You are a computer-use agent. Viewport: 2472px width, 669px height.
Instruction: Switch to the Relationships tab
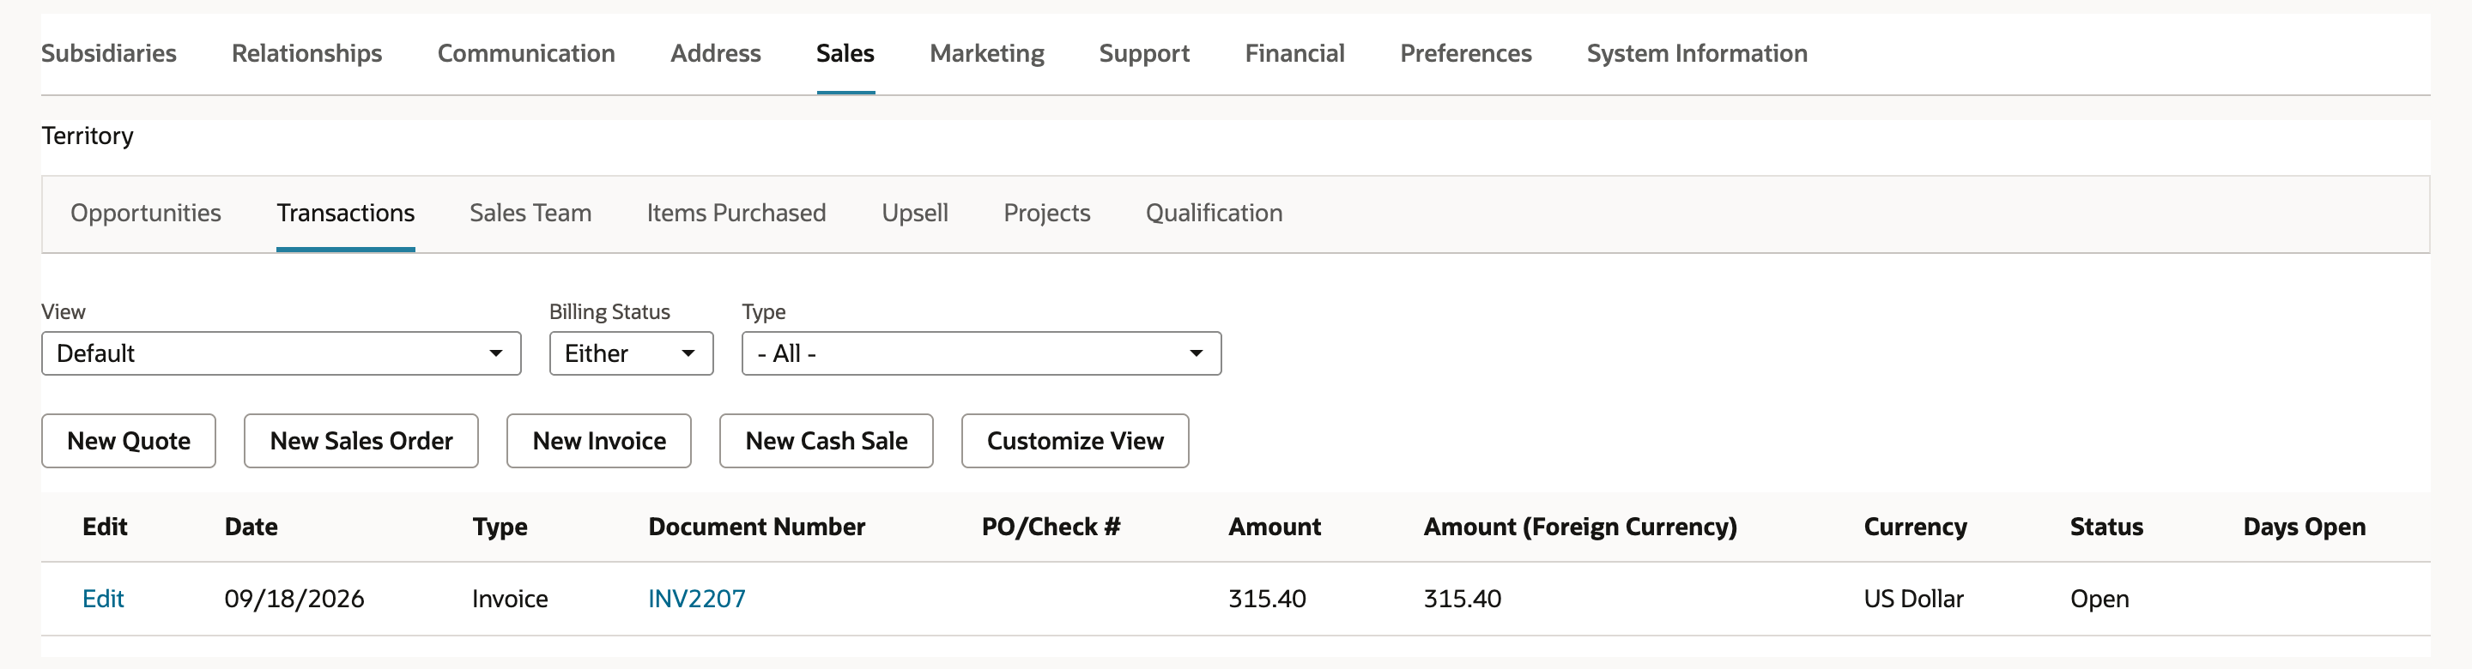(x=307, y=52)
